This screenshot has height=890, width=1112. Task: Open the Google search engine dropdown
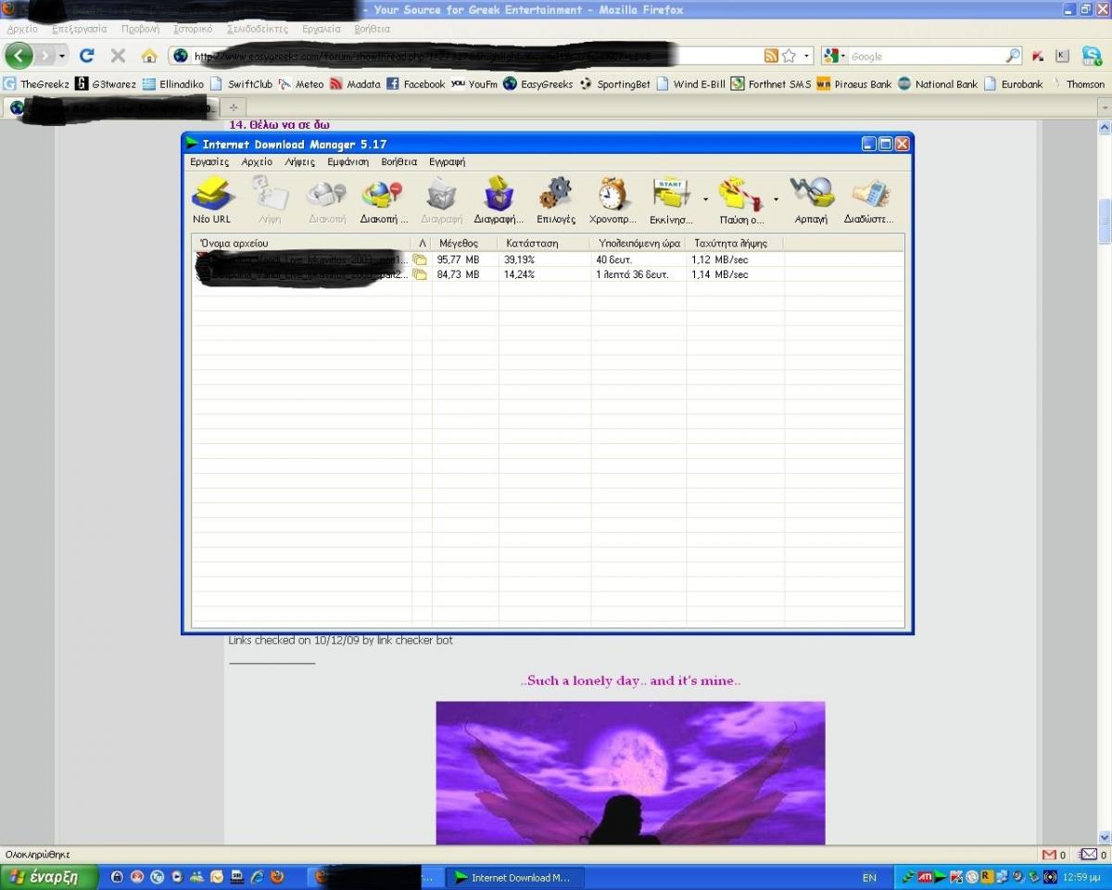click(833, 56)
